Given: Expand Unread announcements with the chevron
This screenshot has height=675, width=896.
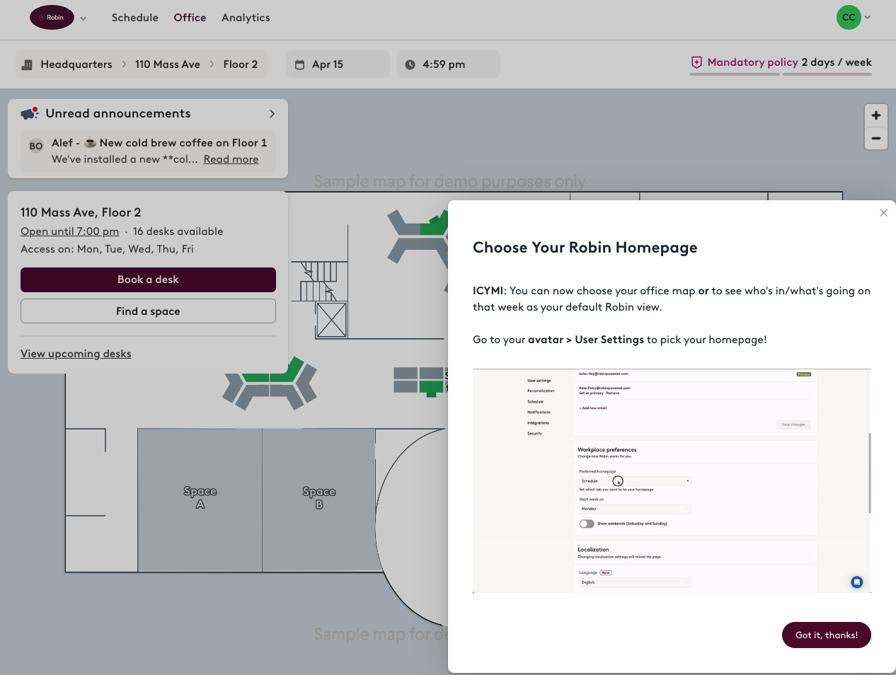Looking at the screenshot, I should [x=272, y=114].
